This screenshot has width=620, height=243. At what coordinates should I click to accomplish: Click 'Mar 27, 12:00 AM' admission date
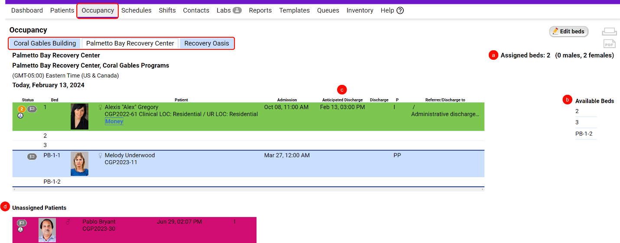[287, 156]
